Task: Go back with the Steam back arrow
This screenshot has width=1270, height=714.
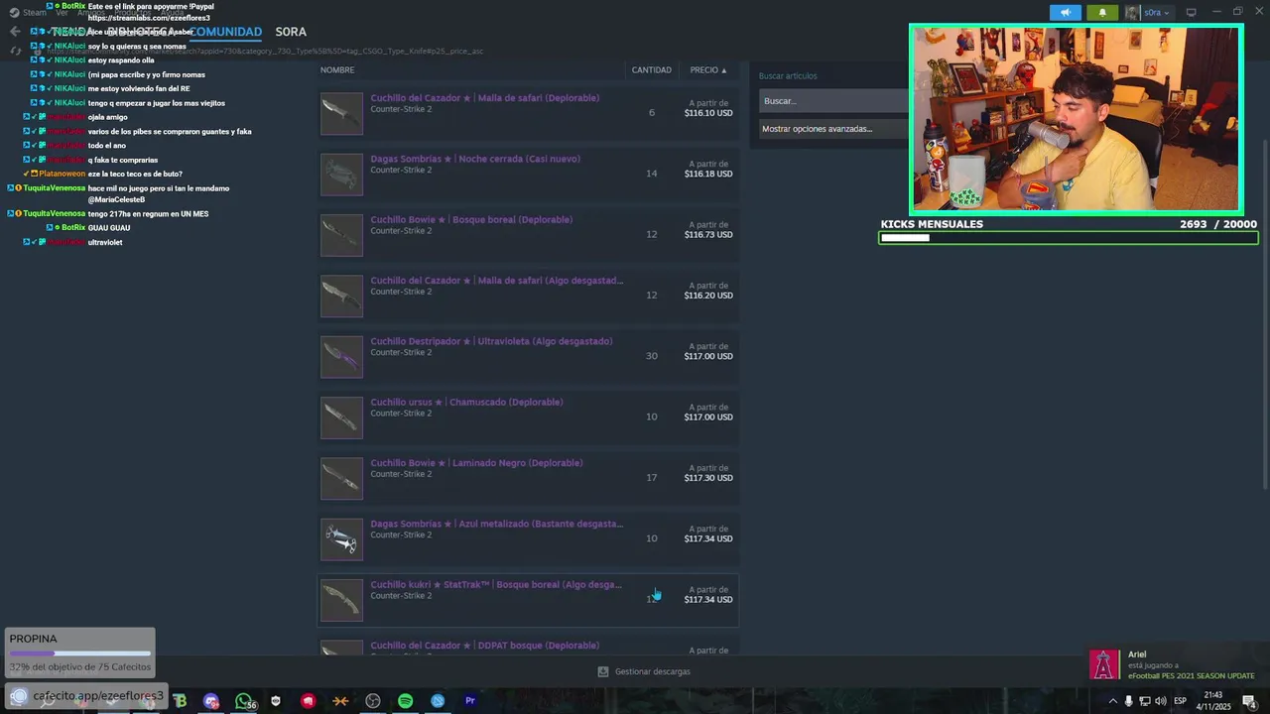Action: point(14,32)
